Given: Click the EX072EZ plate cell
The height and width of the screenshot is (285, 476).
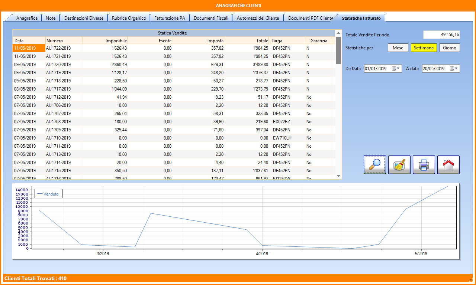Looking at the screenshot, I should tap(287, 122).
